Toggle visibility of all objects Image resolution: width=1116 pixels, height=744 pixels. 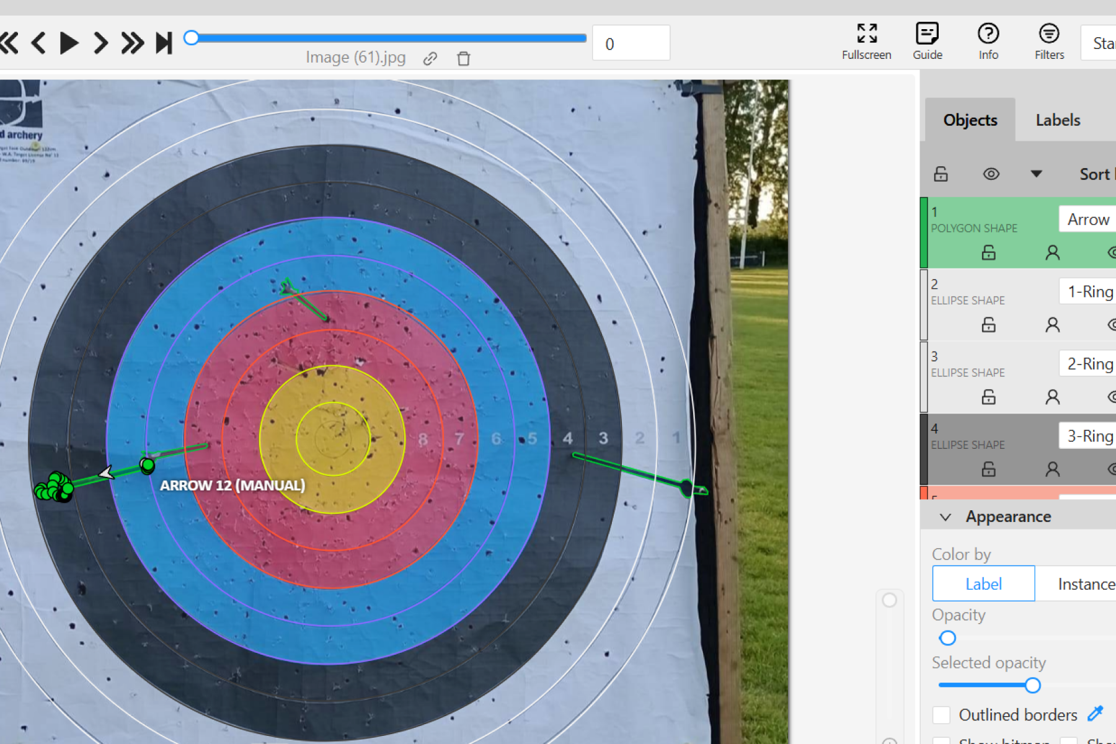pyautogui.click(x=991, y=174)
